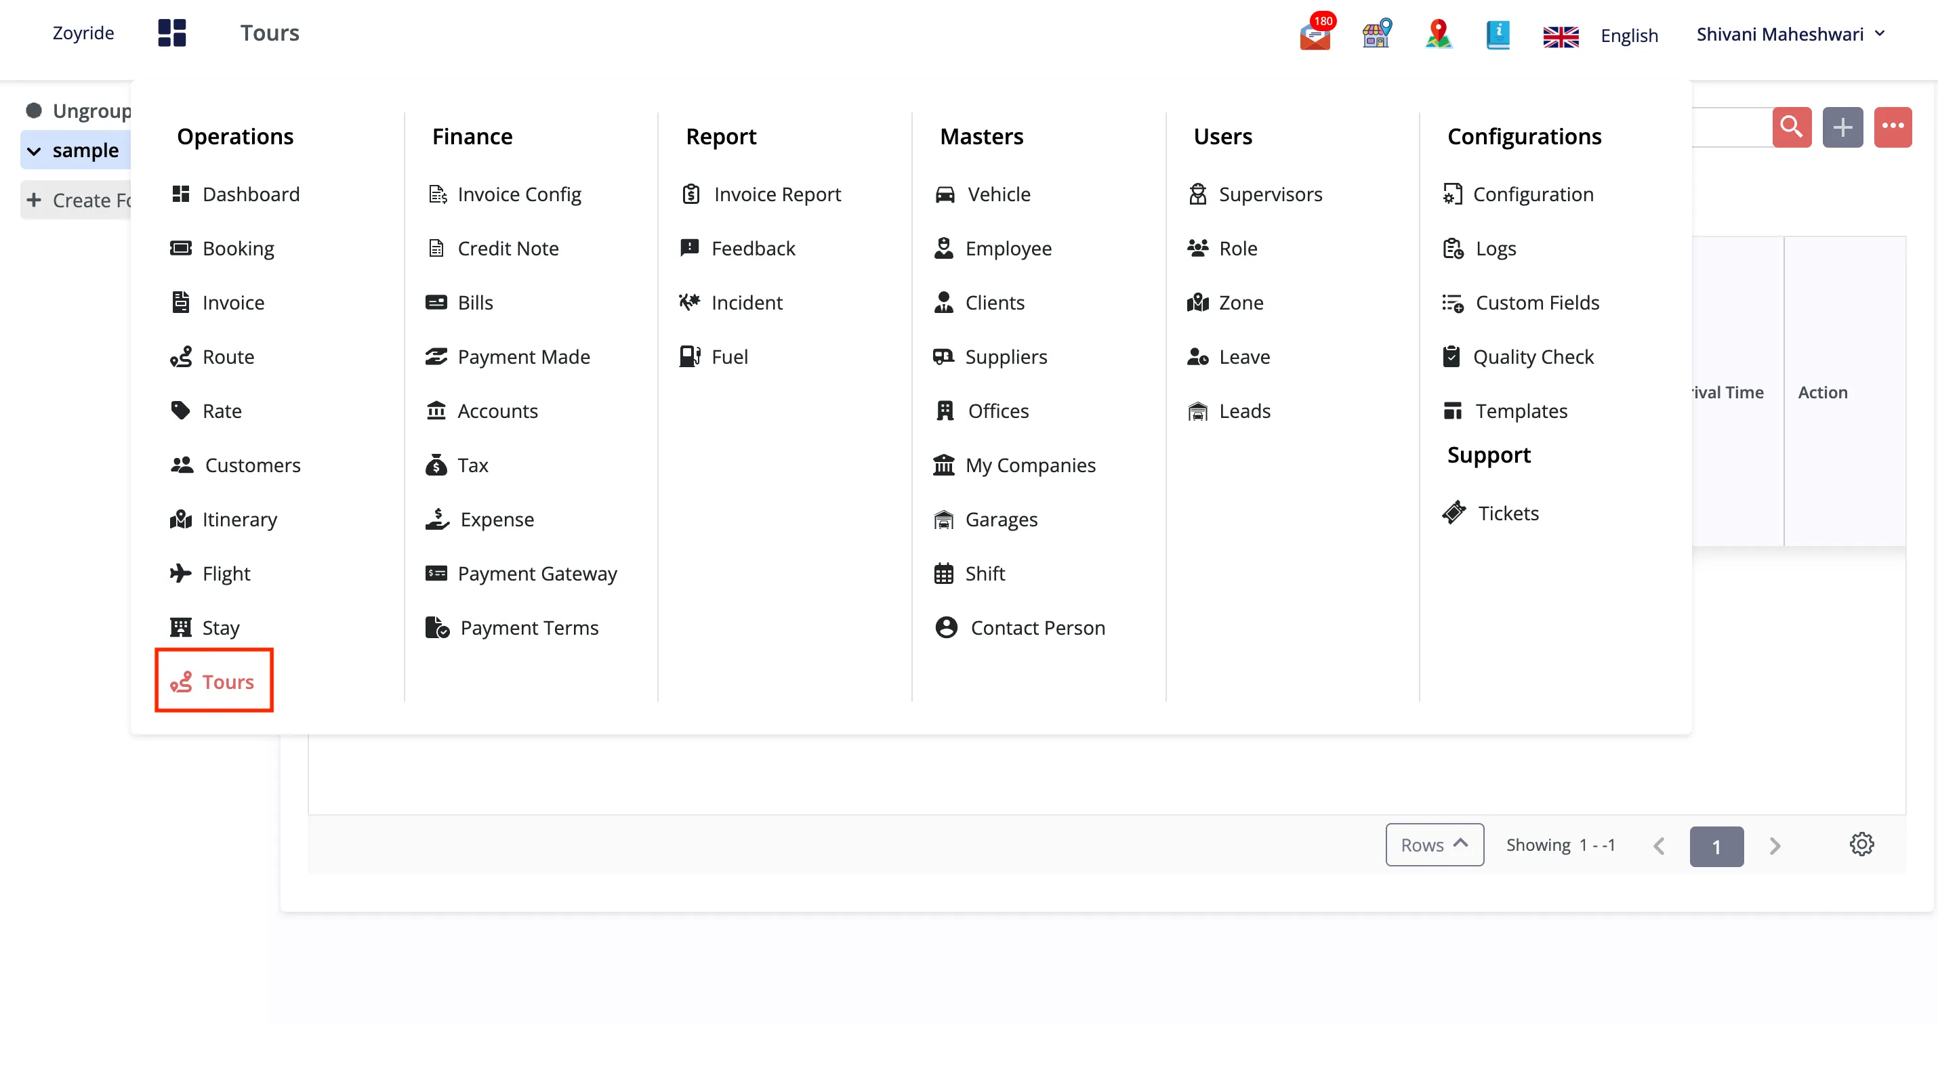
Task: Open Customers menu item
Action: 236,465
